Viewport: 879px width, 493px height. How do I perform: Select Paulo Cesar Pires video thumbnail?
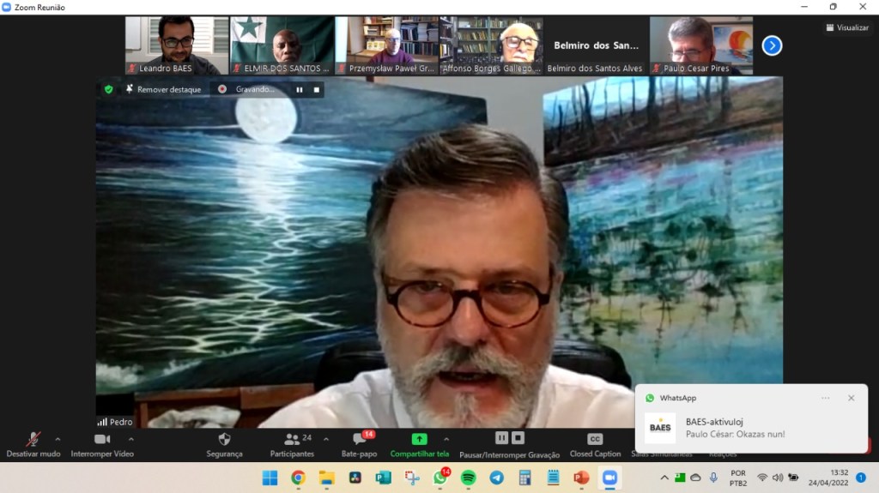[700, 45]
